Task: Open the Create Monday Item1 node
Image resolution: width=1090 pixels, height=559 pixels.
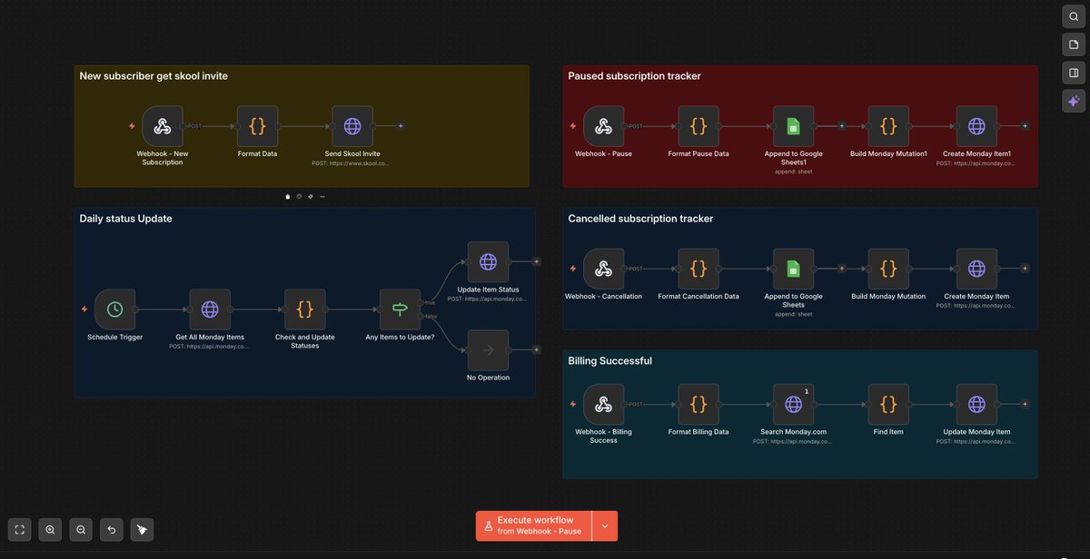Action: (976, 126)
